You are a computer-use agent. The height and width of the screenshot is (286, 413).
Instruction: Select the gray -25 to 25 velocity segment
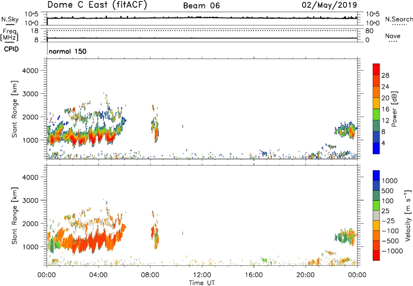[x=376, y=216]
